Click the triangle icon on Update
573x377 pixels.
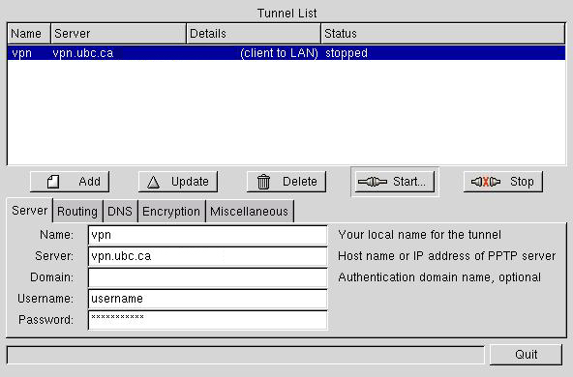click(154, 182)
